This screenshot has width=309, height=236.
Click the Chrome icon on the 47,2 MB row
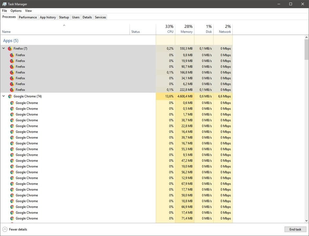click(x=12, y=161)
